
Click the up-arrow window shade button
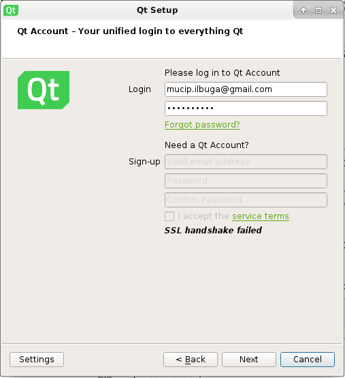[303, 10]
